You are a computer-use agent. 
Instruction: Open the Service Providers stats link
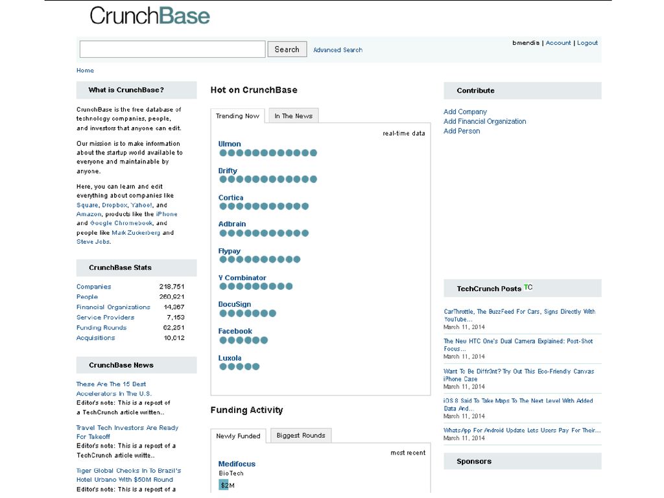click(105, 317)
